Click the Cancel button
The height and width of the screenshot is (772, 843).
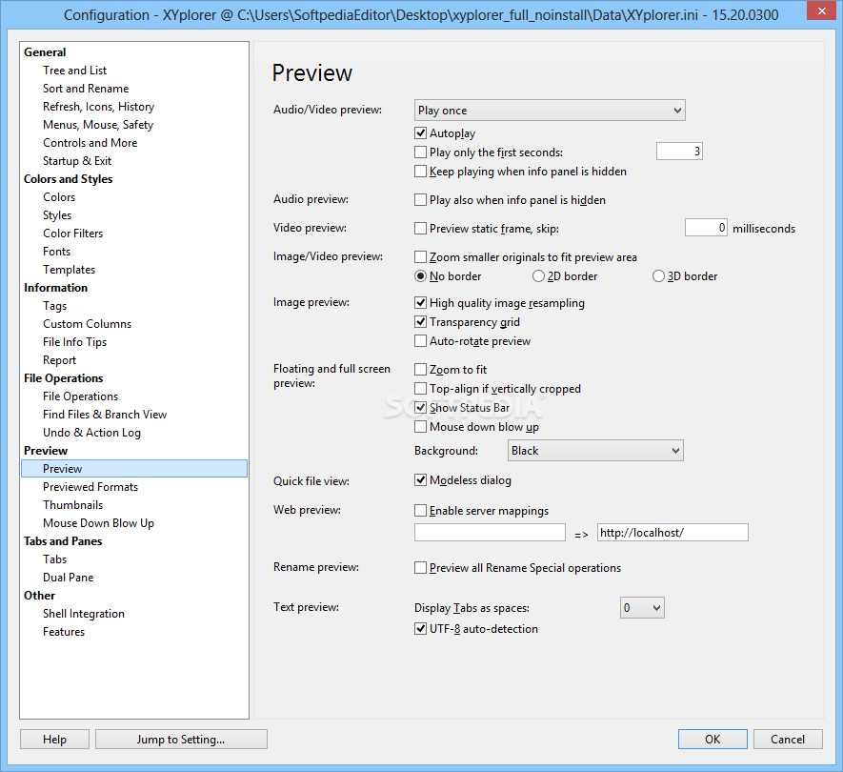788,740
